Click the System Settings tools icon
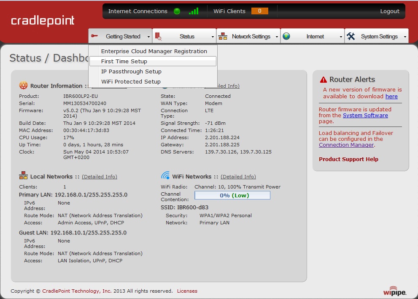418x299 pixels. (351, 36)
